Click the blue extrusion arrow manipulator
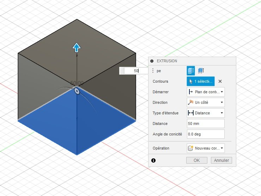This screenshot has width=261, height=196. pos(77,48)
